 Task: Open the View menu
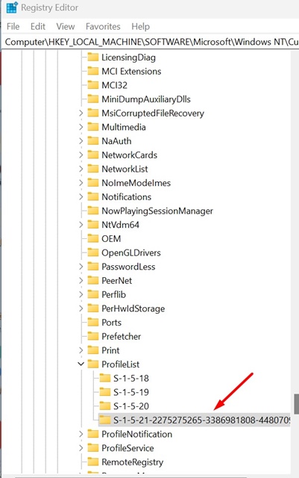click(x=66, y=27)
